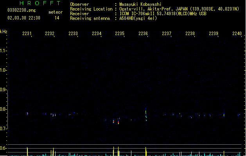This screenshot has width=246, height=156.
Task: Click the Observer field label
Action: (x=79, y=4)
